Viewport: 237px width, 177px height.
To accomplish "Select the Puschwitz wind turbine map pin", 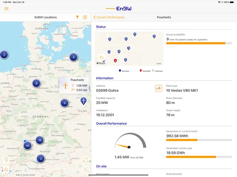I will (83, 101).
